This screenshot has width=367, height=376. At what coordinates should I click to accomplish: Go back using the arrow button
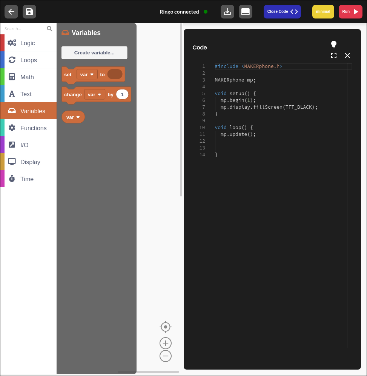pos(11,11)
